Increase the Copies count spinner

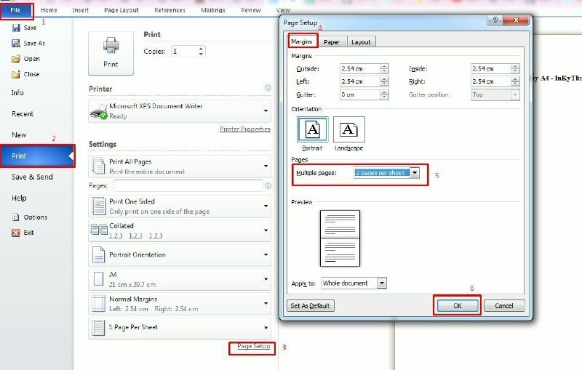point(202,49)
